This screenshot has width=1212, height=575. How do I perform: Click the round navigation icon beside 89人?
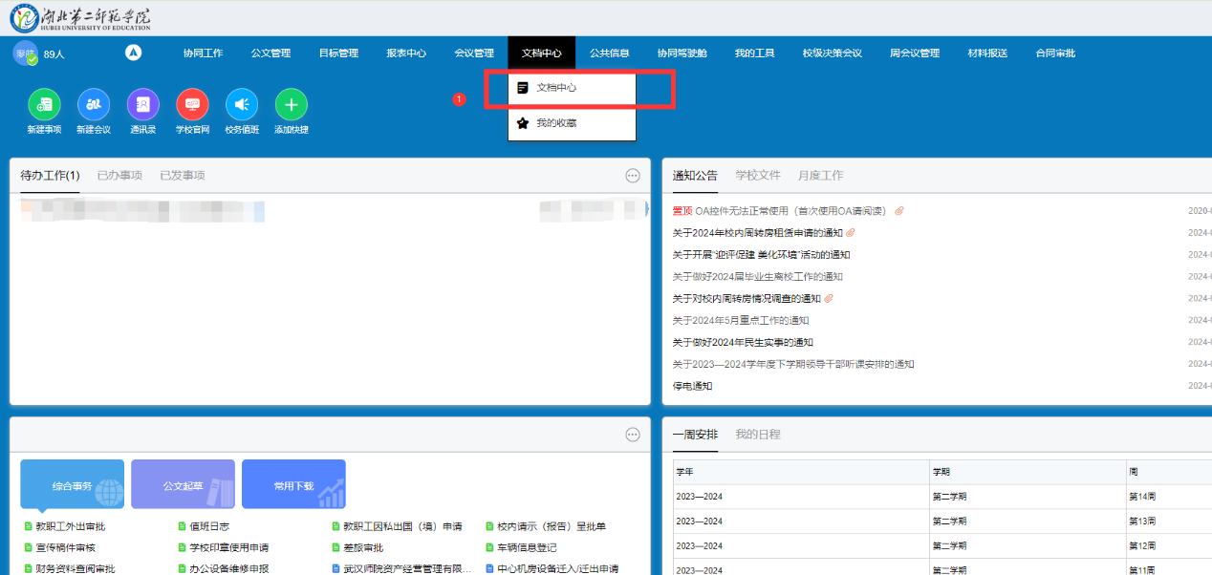(133, 53)
